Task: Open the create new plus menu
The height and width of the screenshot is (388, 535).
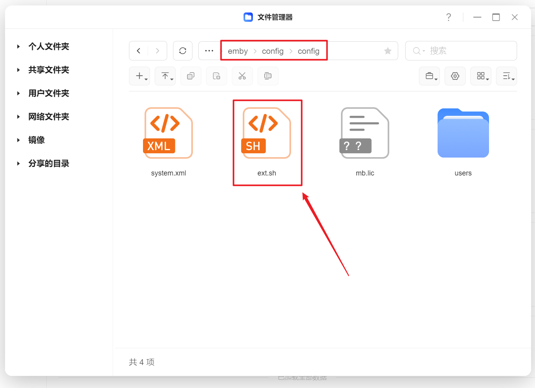Action: 139,76
